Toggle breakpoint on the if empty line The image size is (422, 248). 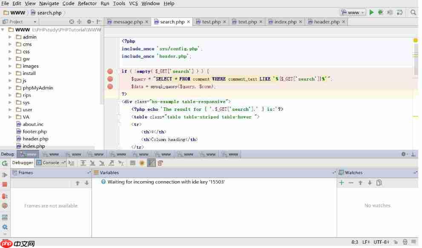[x=110, y=71]
